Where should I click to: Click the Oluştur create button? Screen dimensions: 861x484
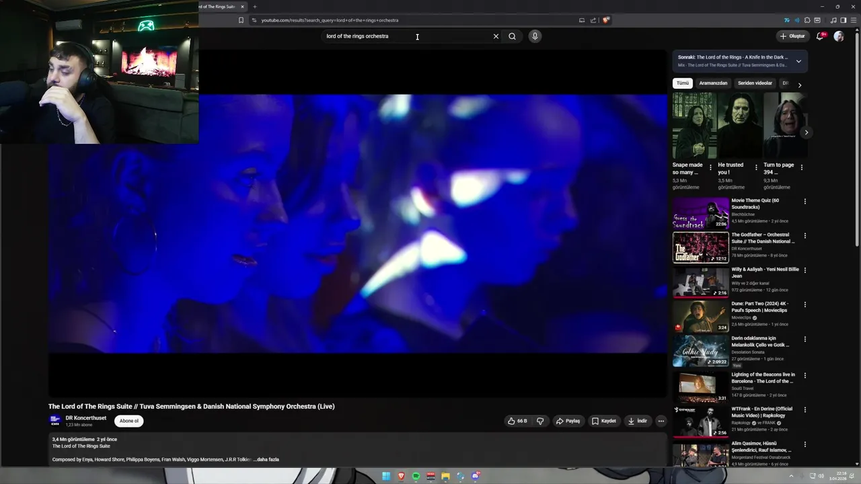(x=792, y=36)
